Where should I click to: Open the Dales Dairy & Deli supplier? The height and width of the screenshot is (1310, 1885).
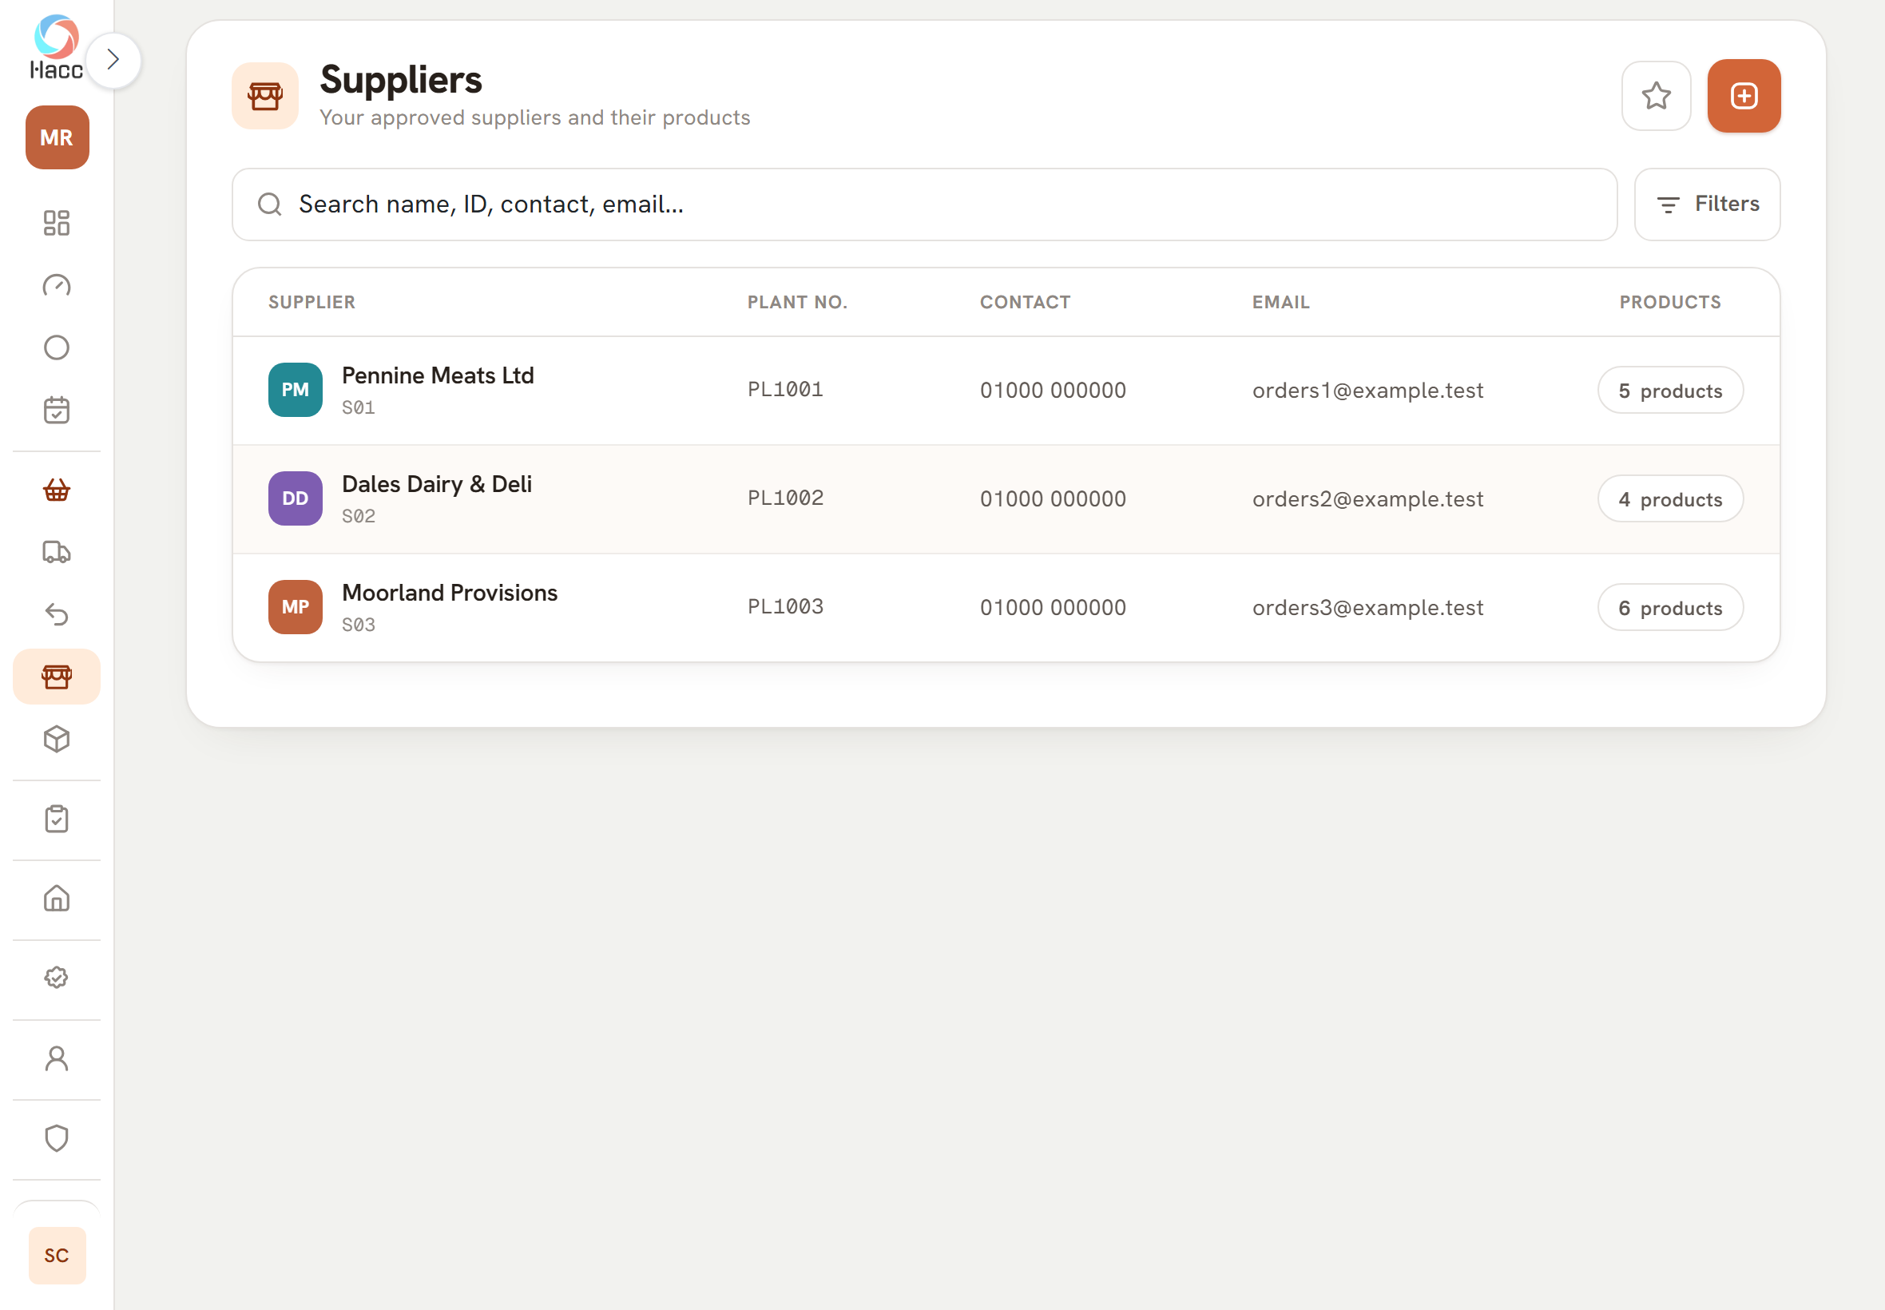[1006, 499]
